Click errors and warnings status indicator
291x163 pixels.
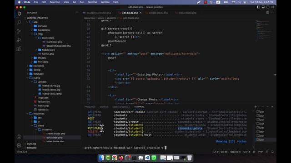(22, 152)
